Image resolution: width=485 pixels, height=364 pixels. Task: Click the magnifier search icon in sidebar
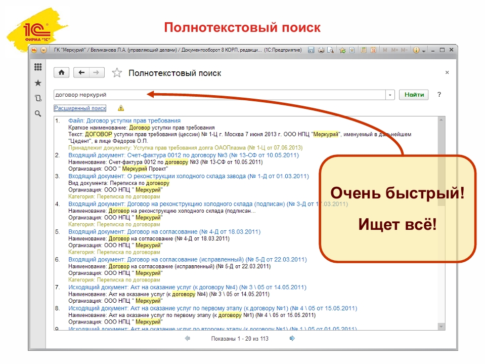(37, 114)
